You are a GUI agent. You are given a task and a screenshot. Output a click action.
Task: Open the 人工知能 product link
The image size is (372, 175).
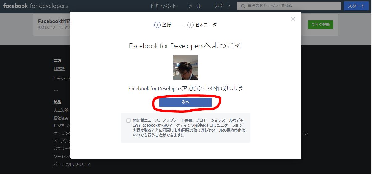pos(61,110)
